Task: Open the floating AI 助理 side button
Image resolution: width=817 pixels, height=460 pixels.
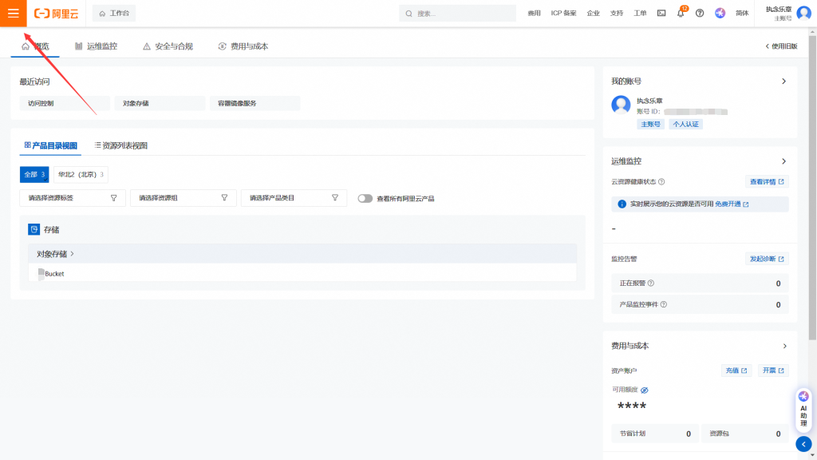Action: click(803, 410)
